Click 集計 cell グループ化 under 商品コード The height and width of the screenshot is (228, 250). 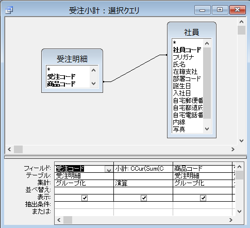(x=203, y=183)
